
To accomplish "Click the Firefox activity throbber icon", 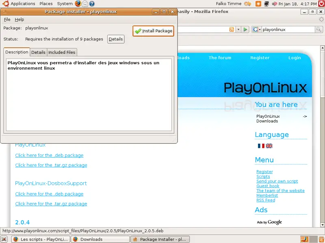I will pos(321,19).
